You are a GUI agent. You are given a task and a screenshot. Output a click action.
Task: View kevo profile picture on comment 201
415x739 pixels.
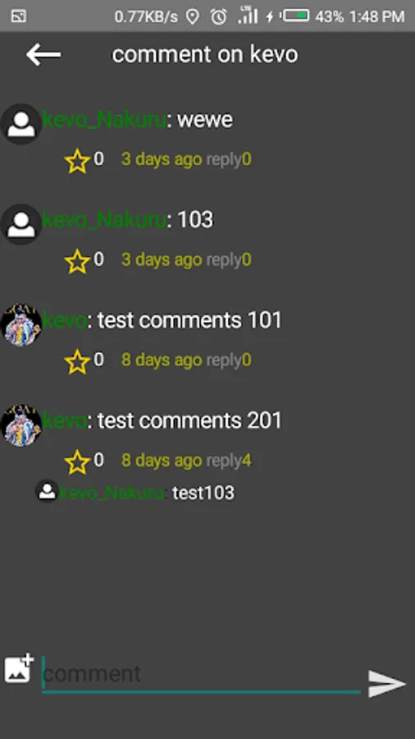click(x=21, y=425)
